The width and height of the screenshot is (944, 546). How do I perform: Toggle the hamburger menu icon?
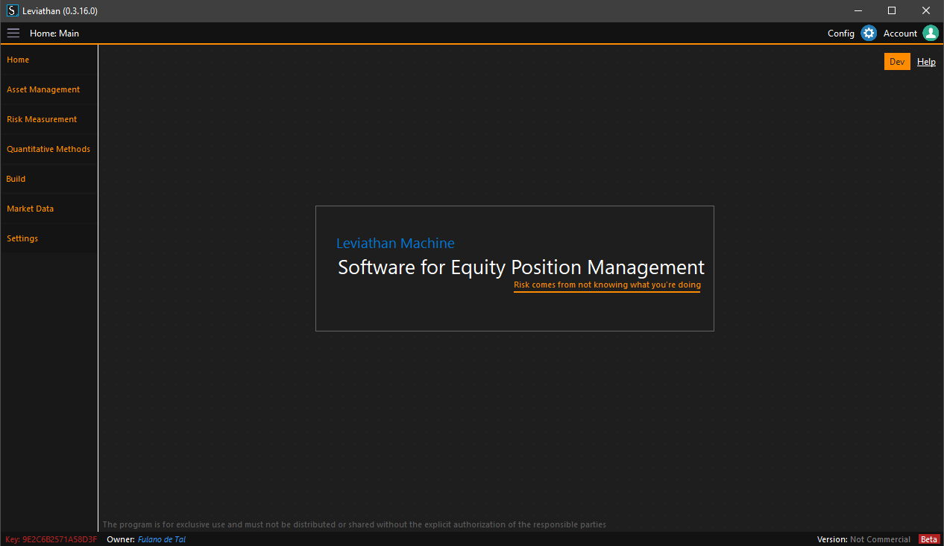[13, 34]
